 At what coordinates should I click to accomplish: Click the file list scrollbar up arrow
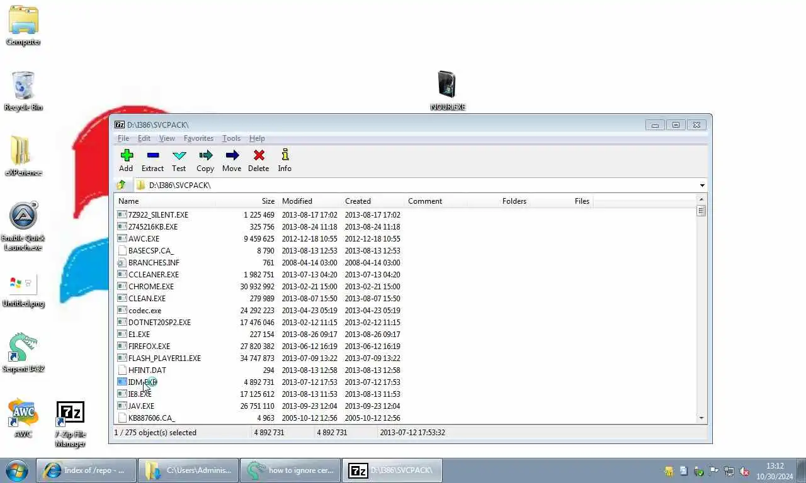click(701, 199)
